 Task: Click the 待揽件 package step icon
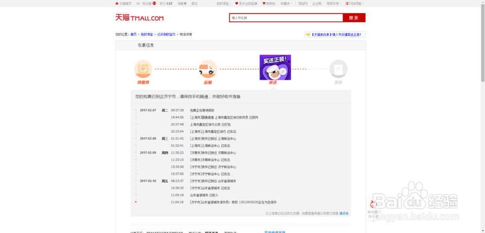pos(143,69)
